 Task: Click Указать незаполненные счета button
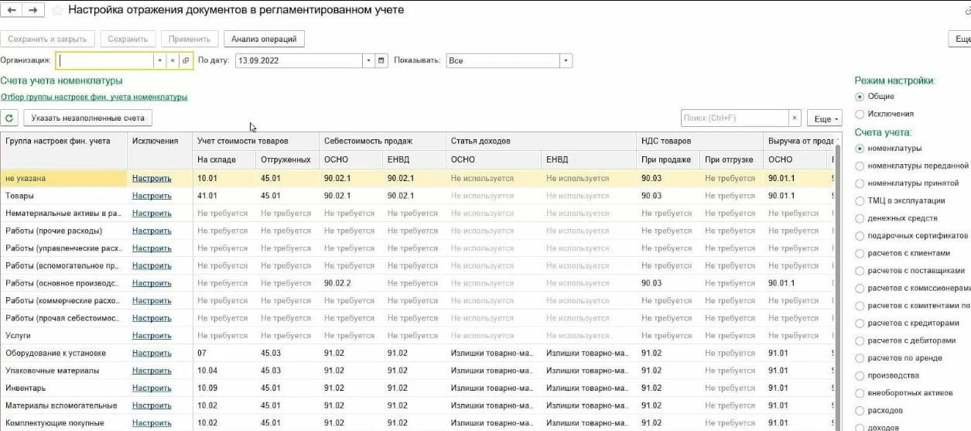tap(87, 118)
